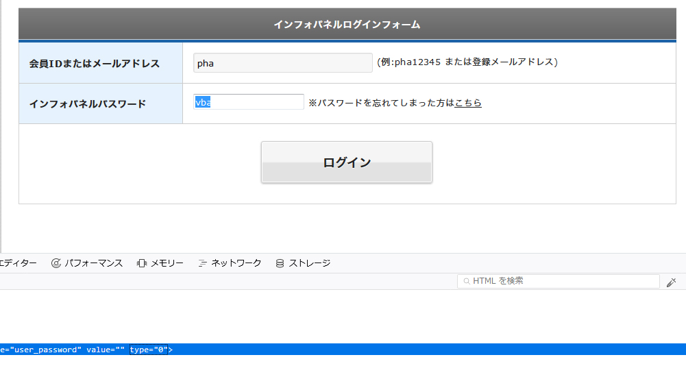Image resolution: width=686 pixels, height=366 pixels.
Task: Click the ※パスワードを忘れてしまった方は note text
Action: 381,103
